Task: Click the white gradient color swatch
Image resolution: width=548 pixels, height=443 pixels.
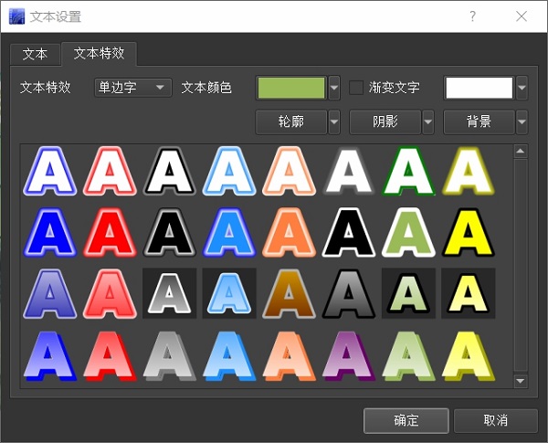Action: click(479, 88)
